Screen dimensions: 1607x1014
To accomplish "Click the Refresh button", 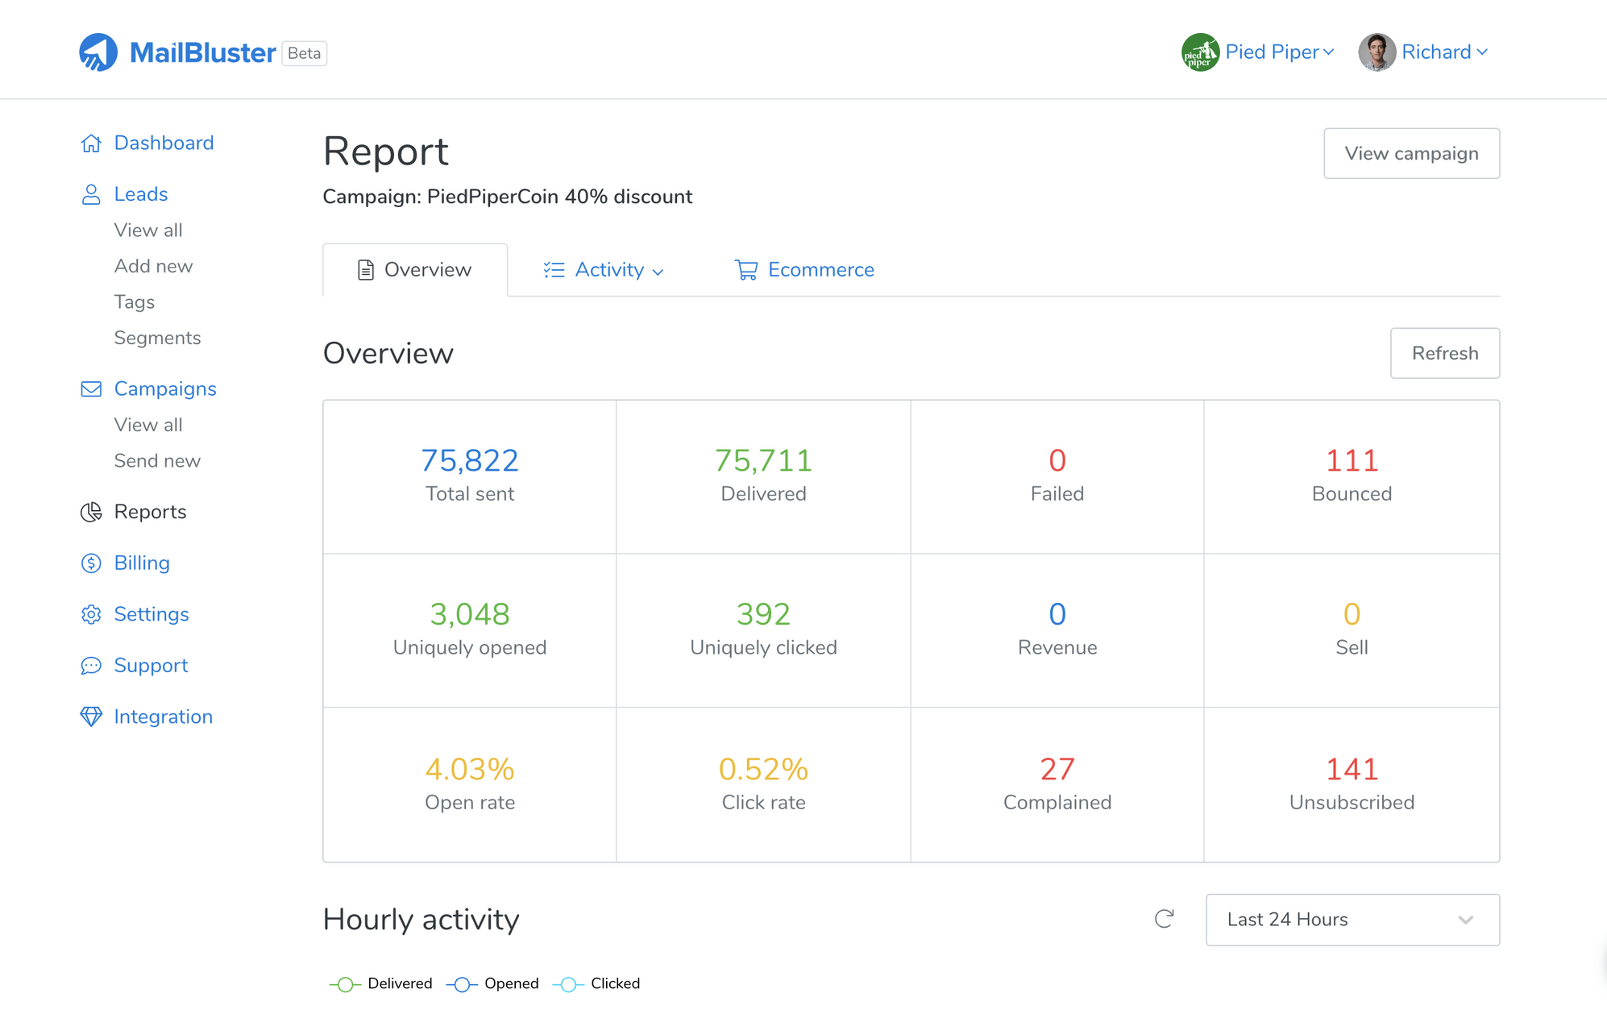I will (1445, 353).
